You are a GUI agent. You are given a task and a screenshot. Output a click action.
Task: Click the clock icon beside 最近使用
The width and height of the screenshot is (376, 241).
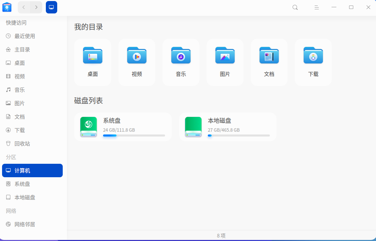[x=8, y=36]
